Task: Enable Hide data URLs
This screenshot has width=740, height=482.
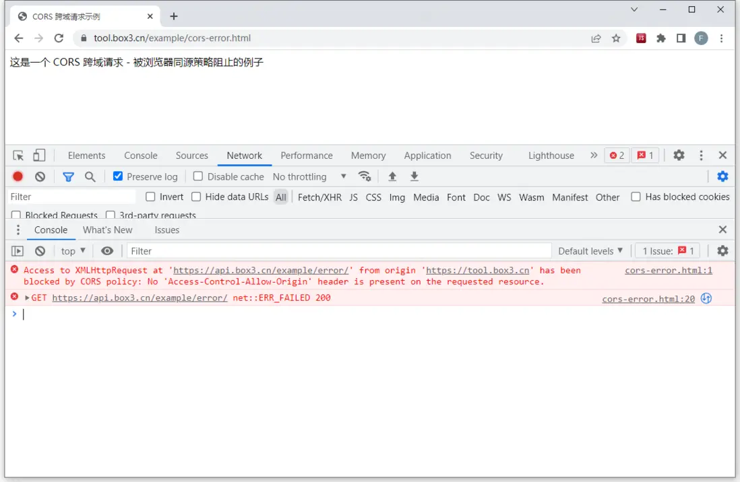Action: tap(196, 197)
